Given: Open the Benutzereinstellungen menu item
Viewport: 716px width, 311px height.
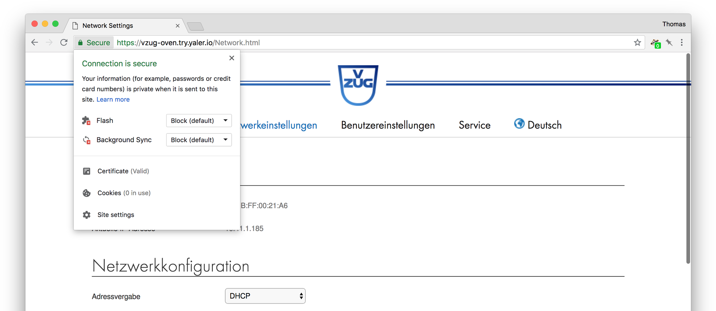Looking at the screenshot, I should tap(388, 125).
